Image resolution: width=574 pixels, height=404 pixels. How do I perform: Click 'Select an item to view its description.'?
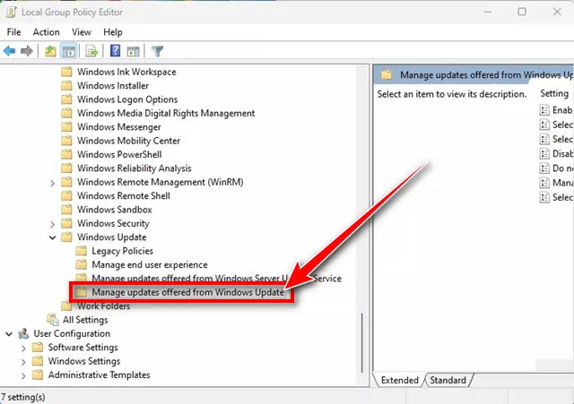(x=452, y=94)
